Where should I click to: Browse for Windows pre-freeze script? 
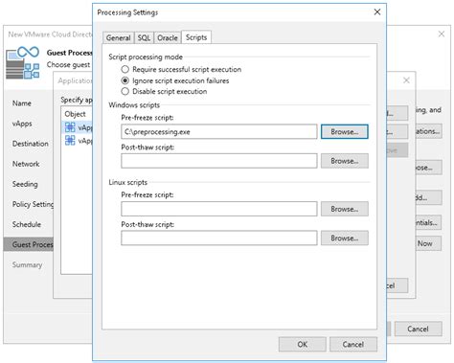pyautogui.click(x=345, y=131)
